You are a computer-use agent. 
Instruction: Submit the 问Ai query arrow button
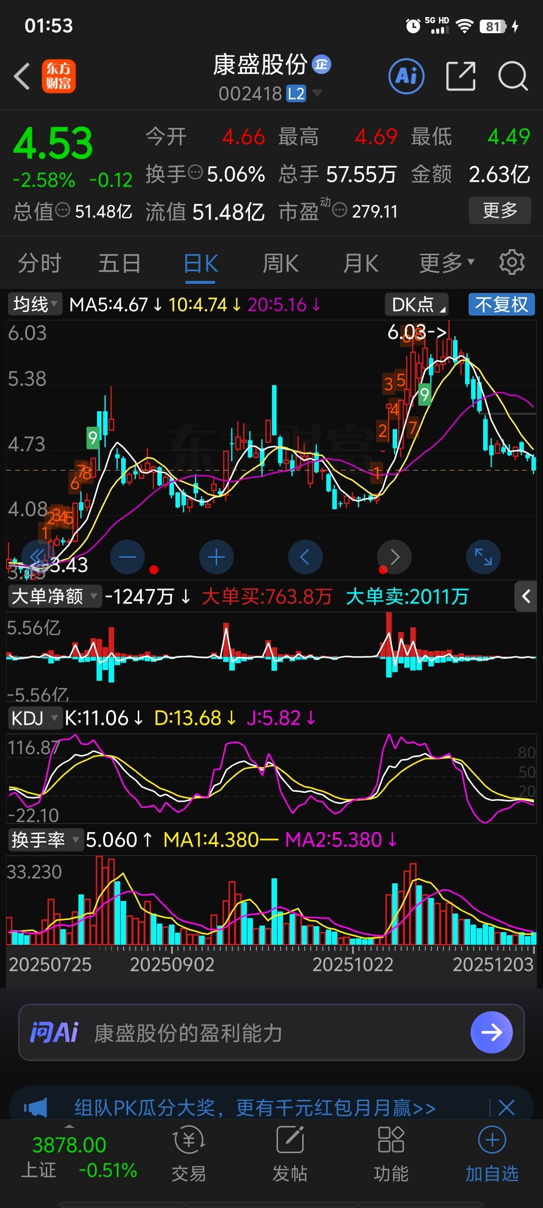[x=492, y=1032]
